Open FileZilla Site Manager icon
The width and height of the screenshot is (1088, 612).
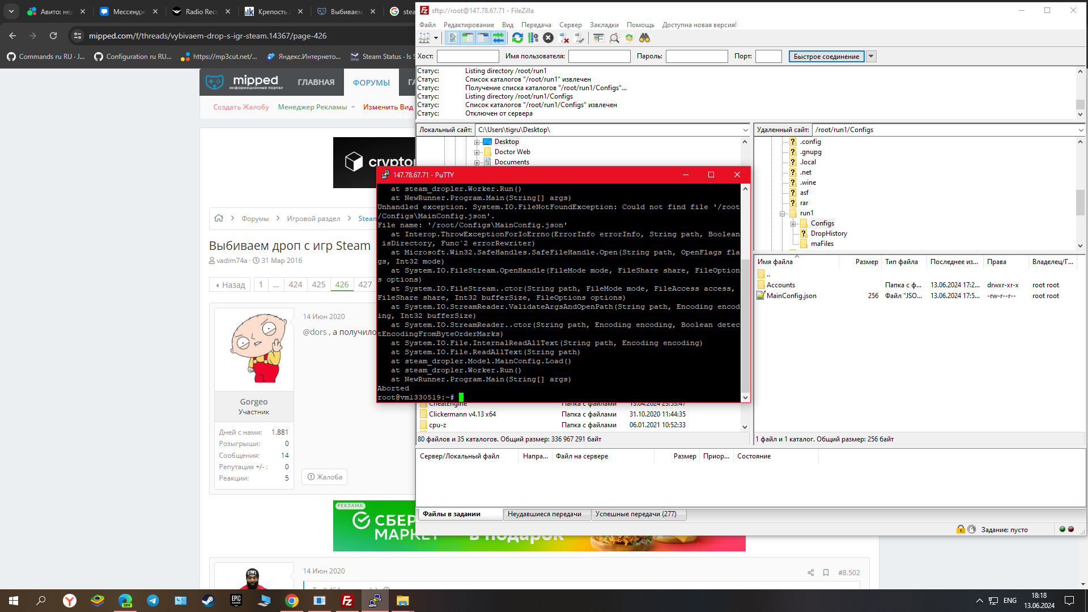coord(424,38)
